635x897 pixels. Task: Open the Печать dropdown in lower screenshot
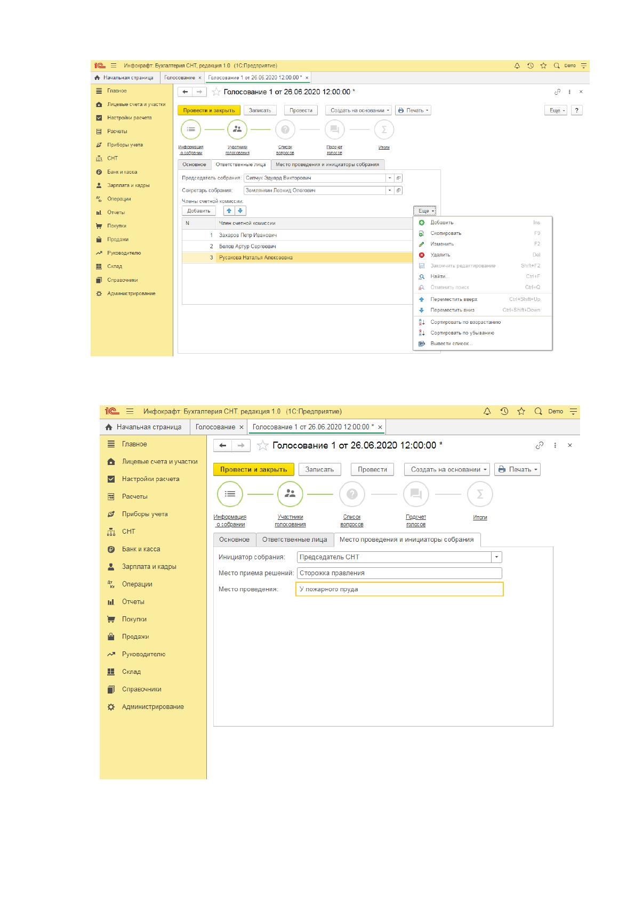pyautogui.click(x=518, y=469)
